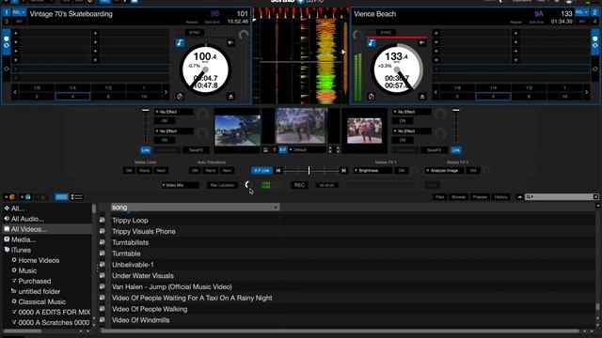This screenshot has height=338, width=602.
Task: Shift right deck loop sizes right arrow
Action: point(586,92)
